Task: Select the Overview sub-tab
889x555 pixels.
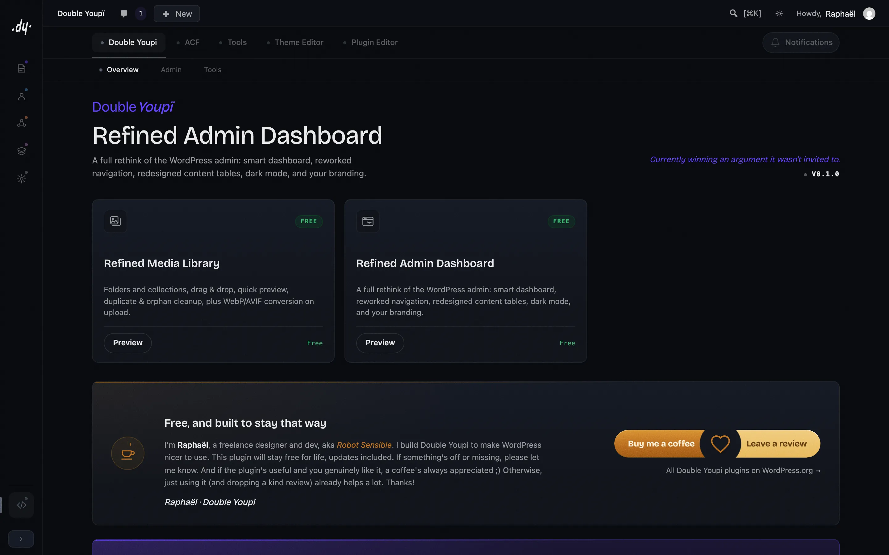Action: [x=119, y=70]
